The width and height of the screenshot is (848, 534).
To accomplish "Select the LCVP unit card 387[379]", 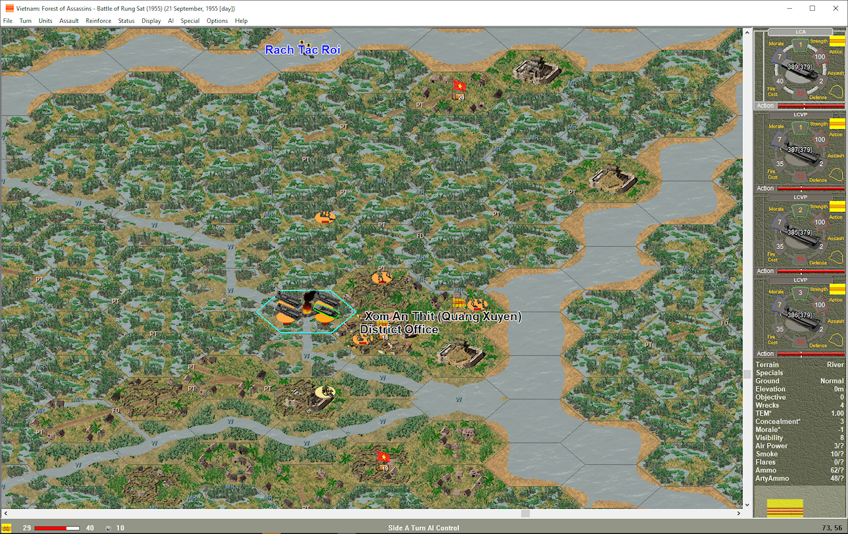I will click(801, 149).
